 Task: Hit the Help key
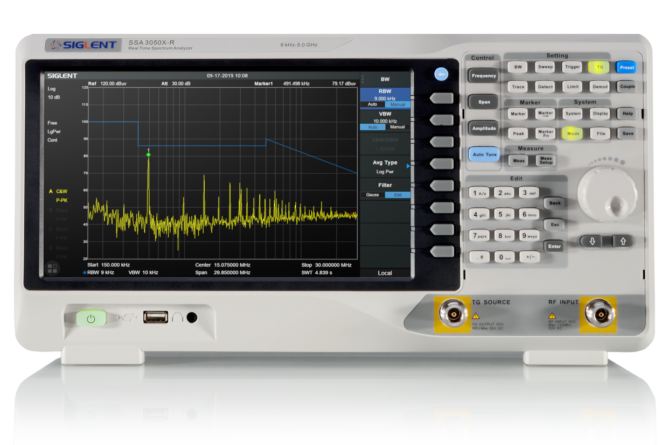click(627, 114)
